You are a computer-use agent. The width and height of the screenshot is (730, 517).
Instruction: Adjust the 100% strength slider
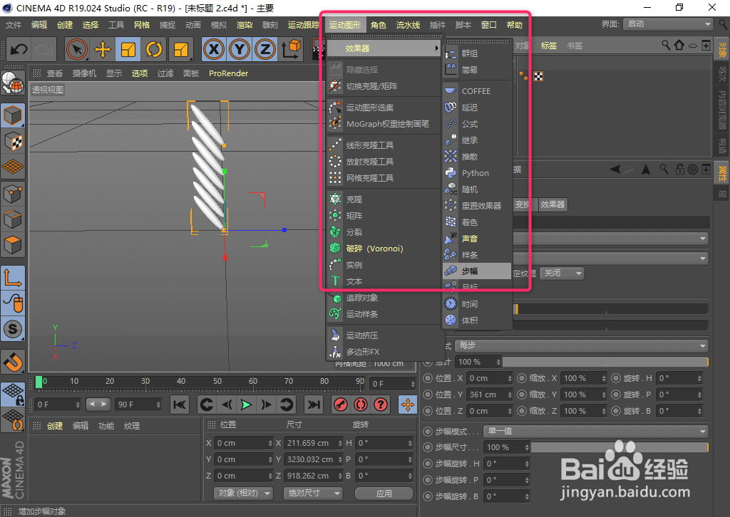(x=605, y=362)
